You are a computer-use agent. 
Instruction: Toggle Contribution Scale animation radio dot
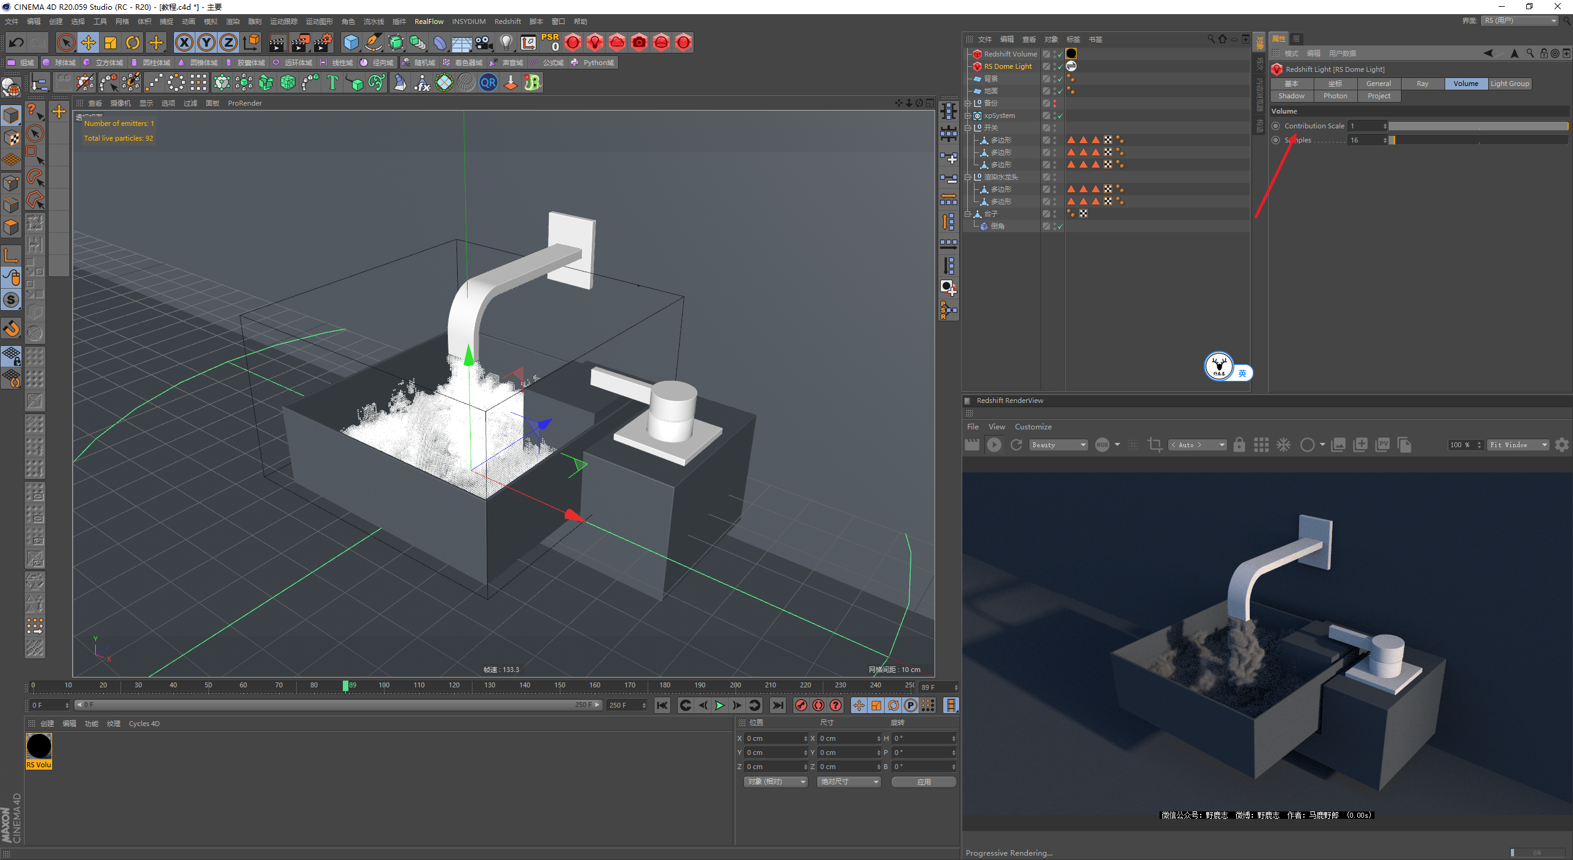[x=1276, y=126]
